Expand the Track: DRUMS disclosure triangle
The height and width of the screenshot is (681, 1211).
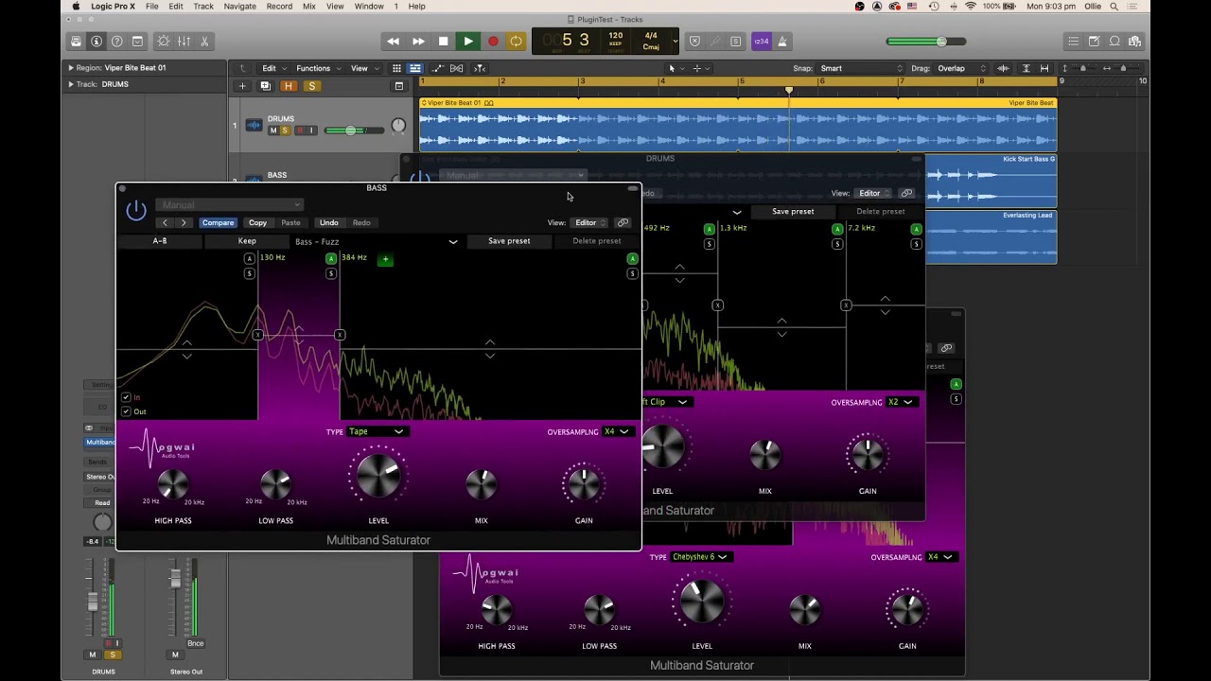tap(70, 84)
